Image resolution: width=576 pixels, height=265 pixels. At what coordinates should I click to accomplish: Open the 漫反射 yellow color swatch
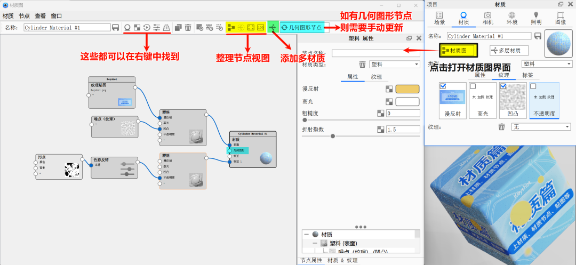[407, 89]
